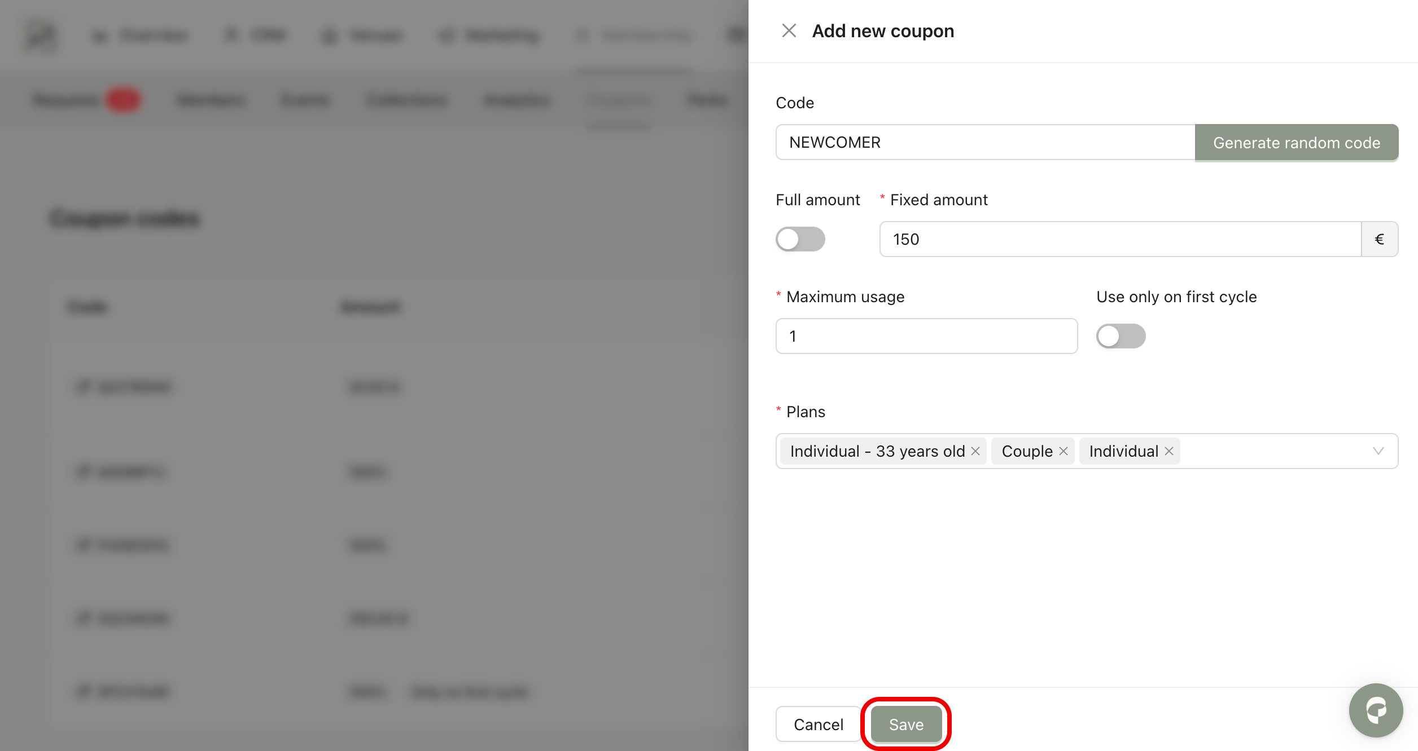Expand the Plans dropdown arrow
Image resolution: width=1418 pixels, height=751 pixels.
point(1378,451)
